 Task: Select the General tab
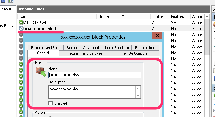pyautogui.click(x=43, y=53)
